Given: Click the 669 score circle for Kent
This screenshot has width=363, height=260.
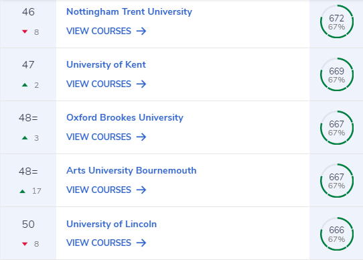Looking at the screenshot, I should pos(337,74).
